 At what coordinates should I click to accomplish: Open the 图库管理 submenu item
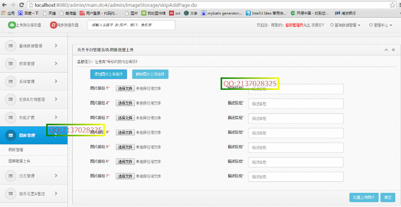pyautogui.click(x=16, y=150)
